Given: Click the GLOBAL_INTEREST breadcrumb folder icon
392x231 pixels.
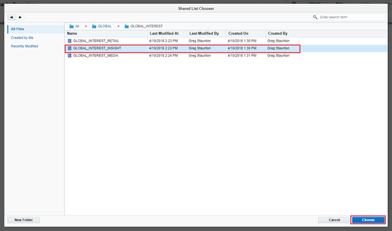Looking at the screenshot, I should coord(127,26).
